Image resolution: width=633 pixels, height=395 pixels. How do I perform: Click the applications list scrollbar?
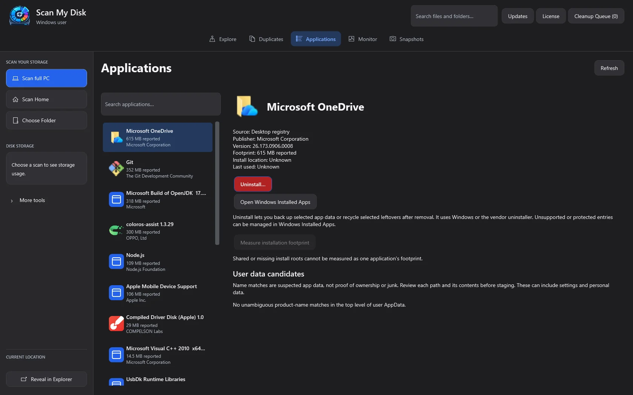(x=217, y=183)
